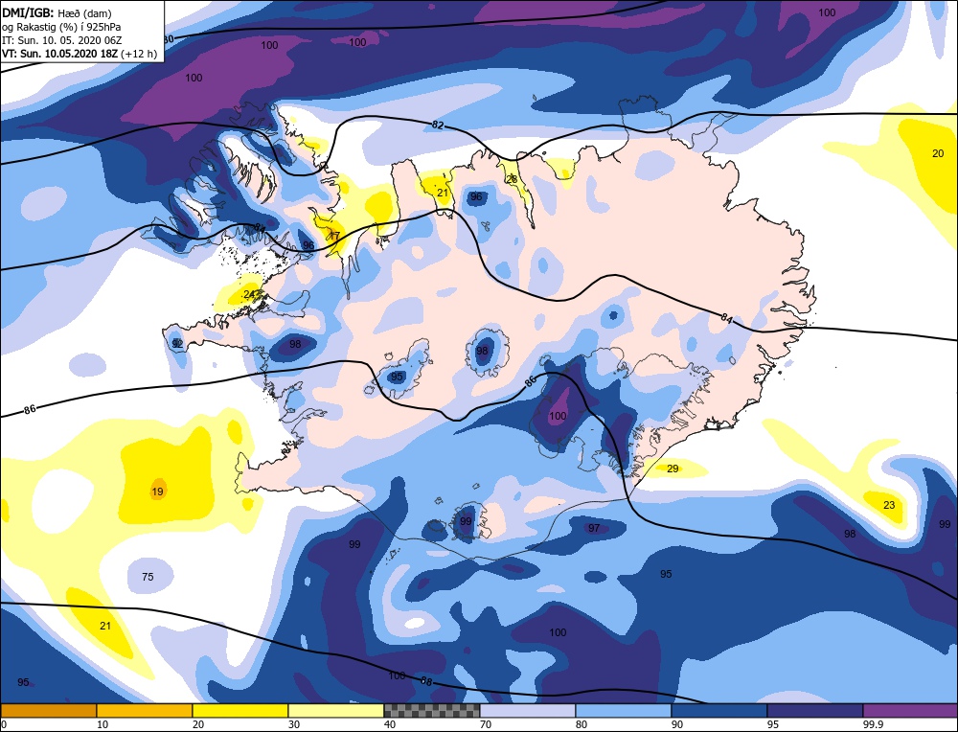Click the humidity value '28' on the north coast
The height and width of the screenshot is (732, 958).
pos(512,179)
